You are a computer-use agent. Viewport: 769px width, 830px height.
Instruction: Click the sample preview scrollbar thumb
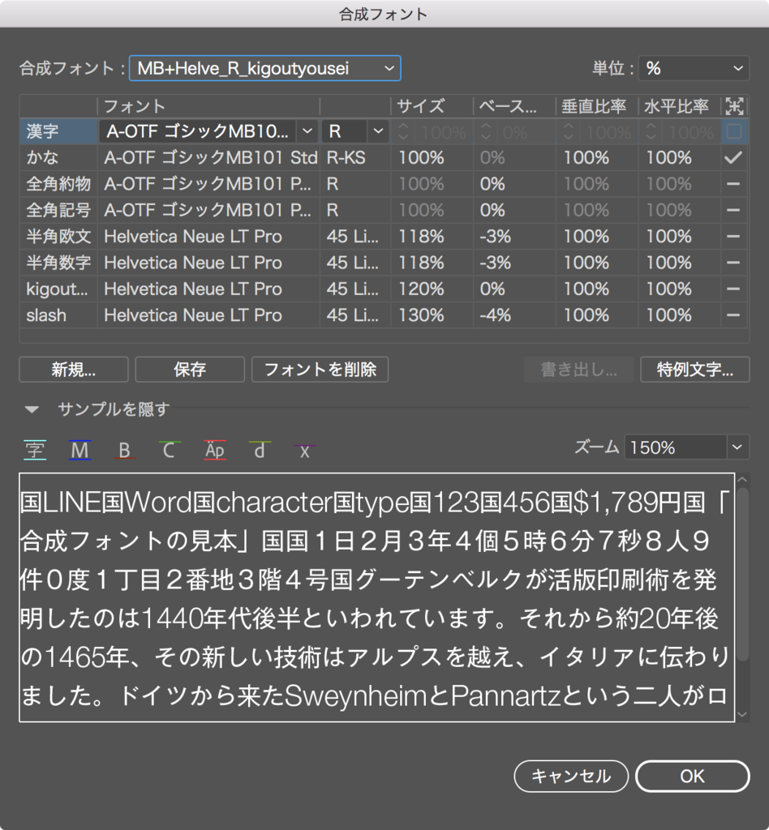point(743,575)
